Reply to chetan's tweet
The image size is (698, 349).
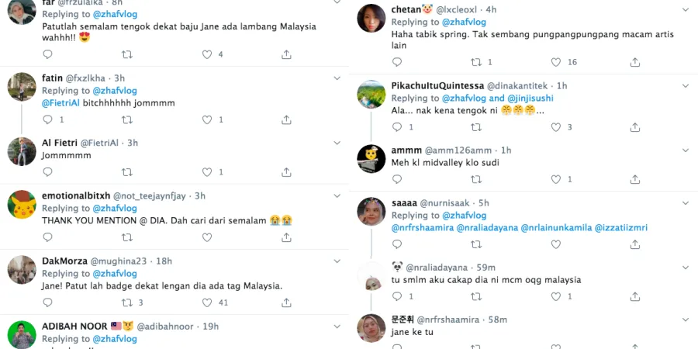396,62
